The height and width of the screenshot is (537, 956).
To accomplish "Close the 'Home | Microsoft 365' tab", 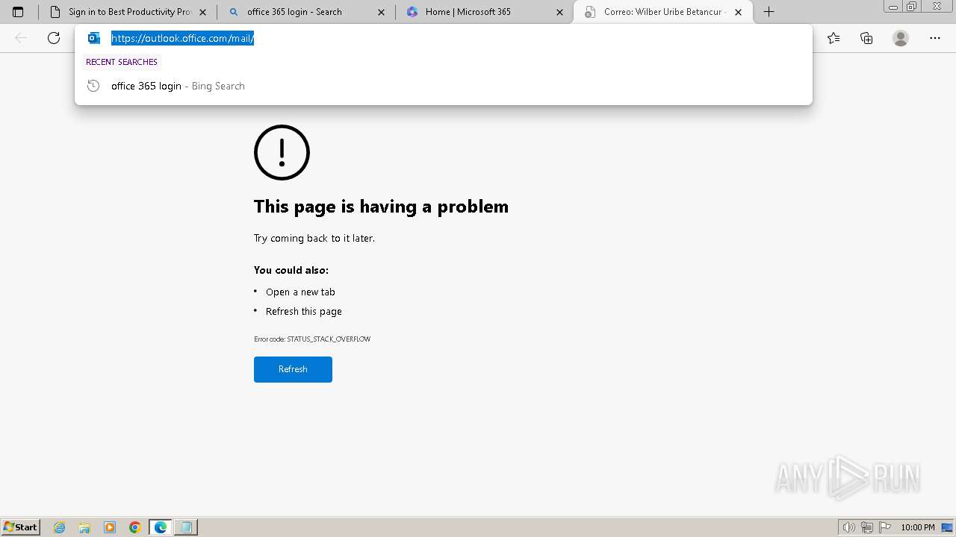I will 559,12.
